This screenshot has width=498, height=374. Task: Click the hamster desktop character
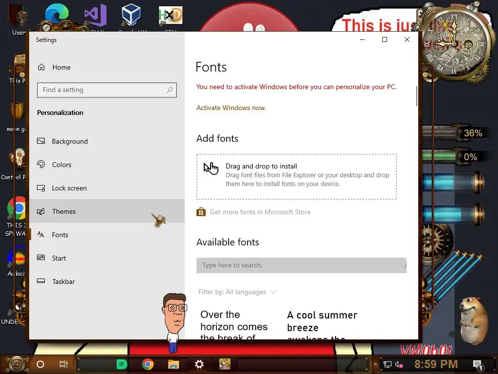(474, 319)
